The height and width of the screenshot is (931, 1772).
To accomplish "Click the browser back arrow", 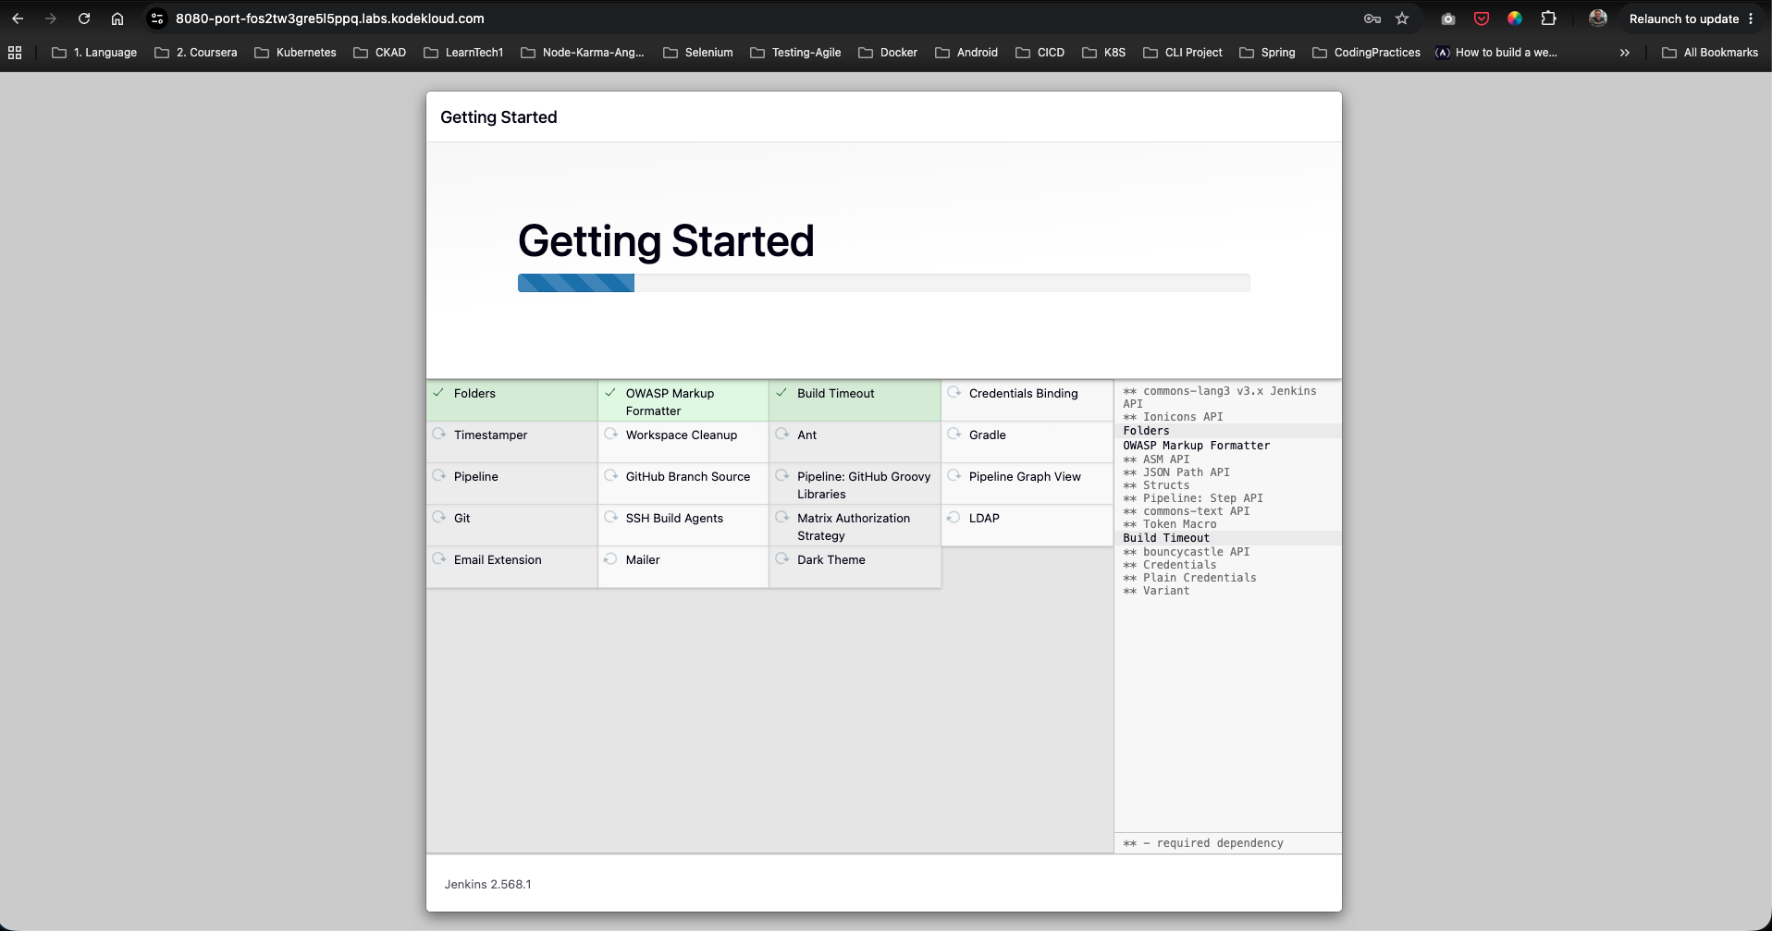I will (x=18, y=18).
